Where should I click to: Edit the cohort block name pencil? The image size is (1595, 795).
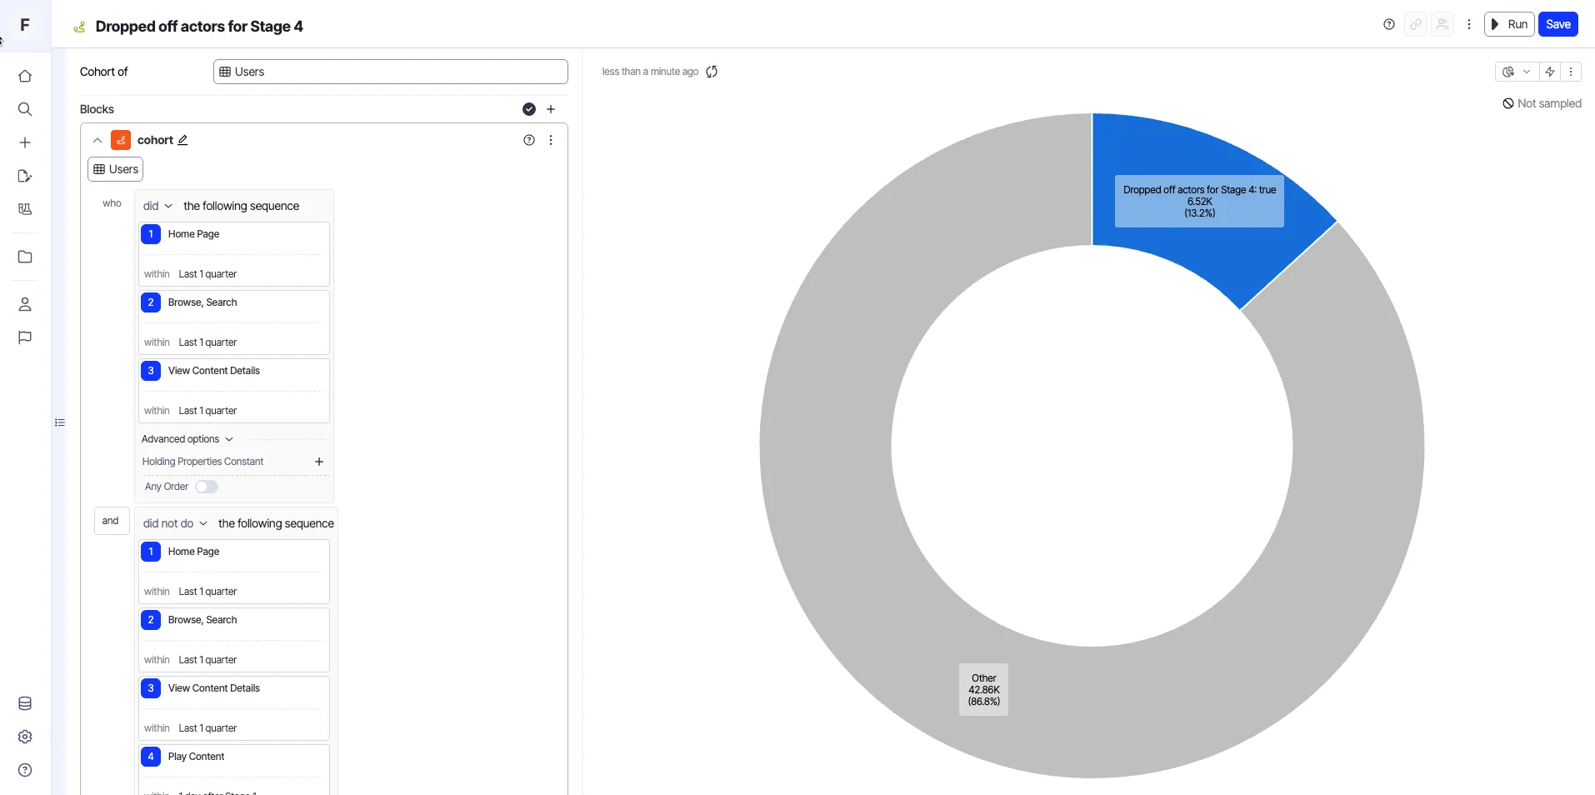click(183, 140)
